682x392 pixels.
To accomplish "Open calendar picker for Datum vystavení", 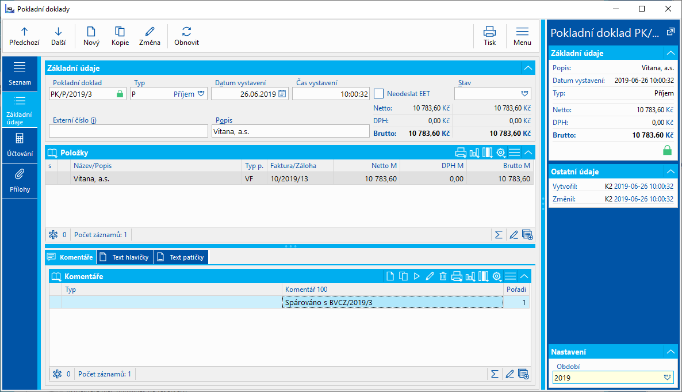I will pos(282,94).
